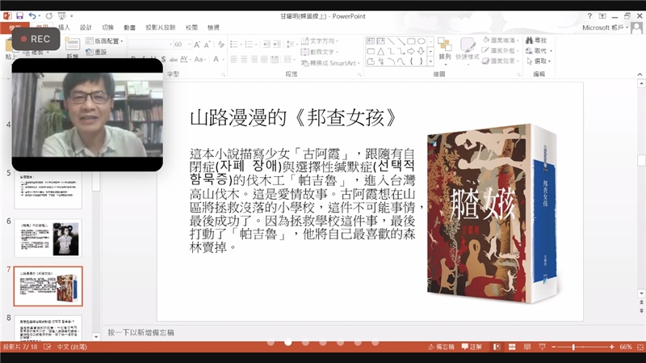This screenshot has height=363, width=646.
Task: Collapse the ribbon with the chevron
Action: [640, 74]
